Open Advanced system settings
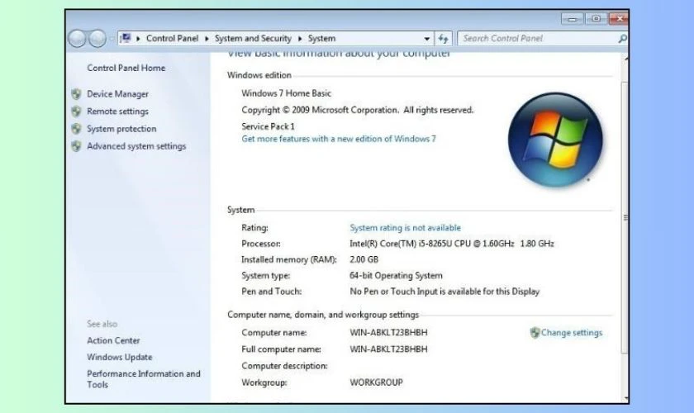Screen dimensions: 694x413 coord(136,145)
